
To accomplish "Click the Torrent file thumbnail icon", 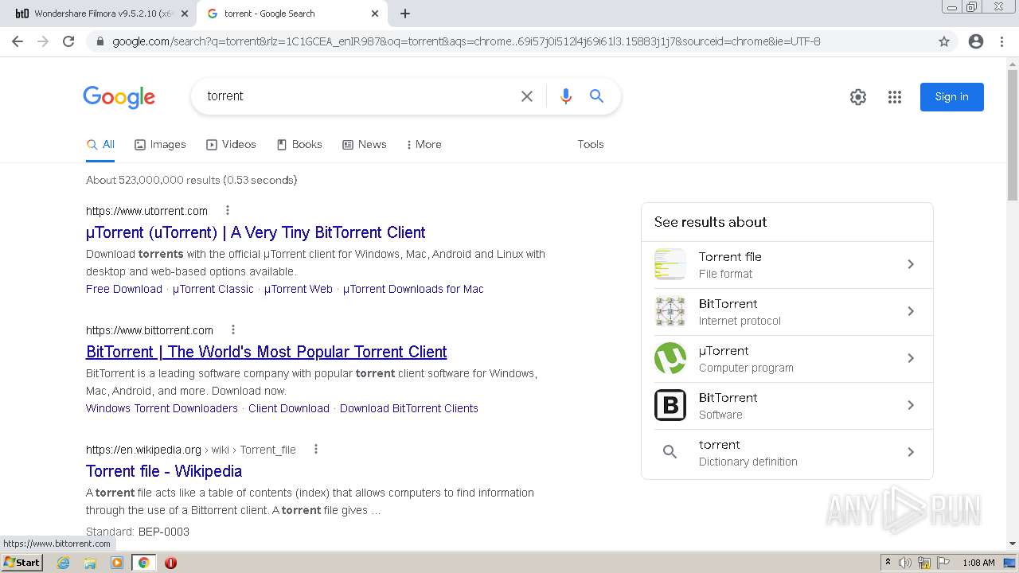I will coord(670,264).
